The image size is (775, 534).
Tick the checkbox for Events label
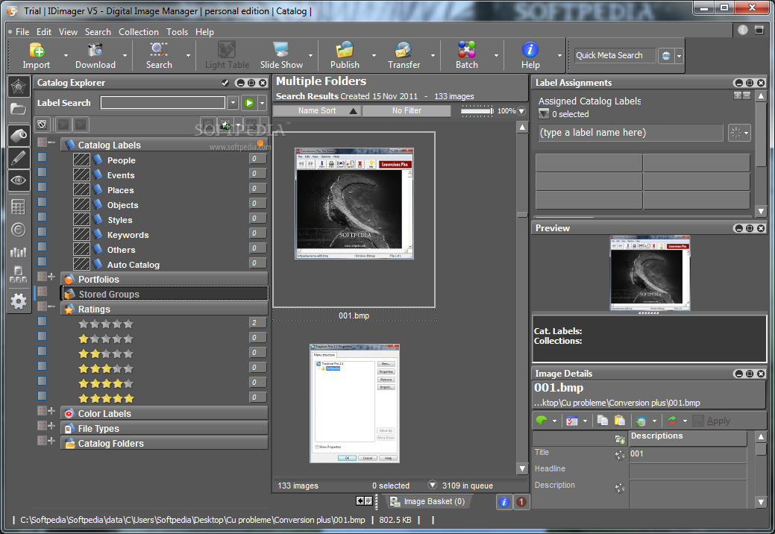click(43, 172)
